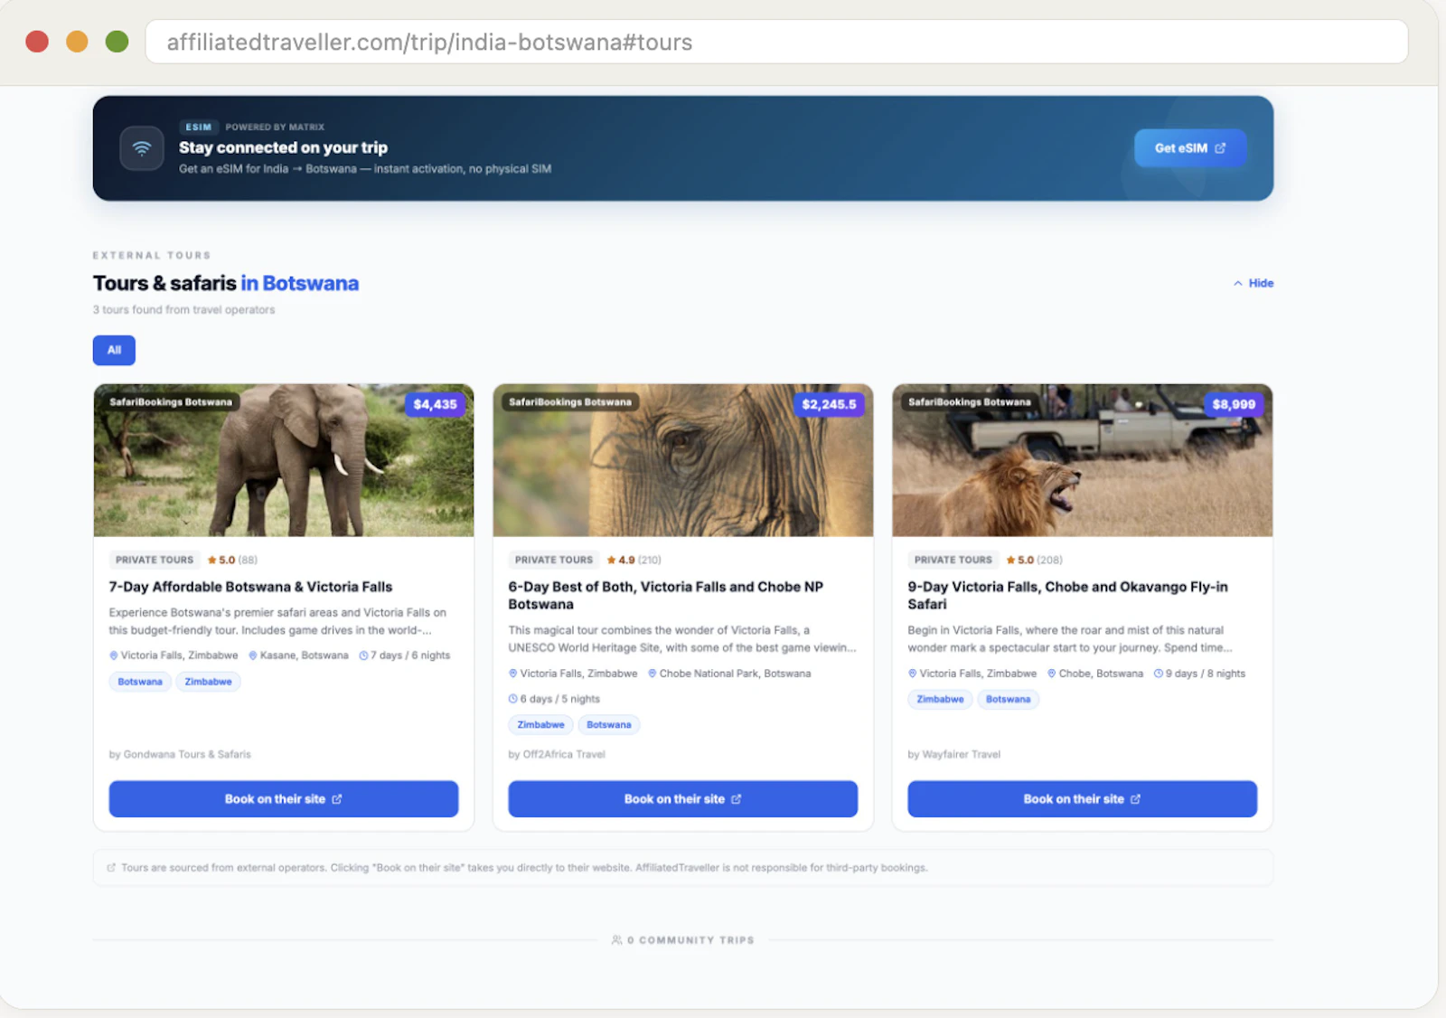1446x1018 pixels.
Task: Click 'by Off2Africa Travel' text
Action: [x=557, y=754]
